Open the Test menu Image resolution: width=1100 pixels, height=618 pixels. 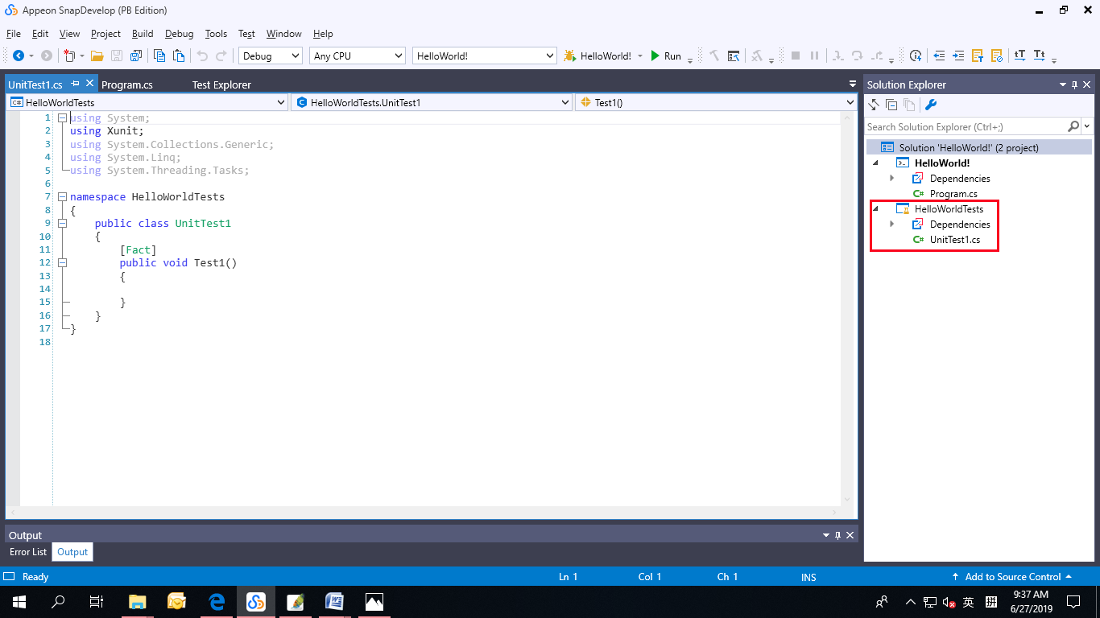[246, 34]
